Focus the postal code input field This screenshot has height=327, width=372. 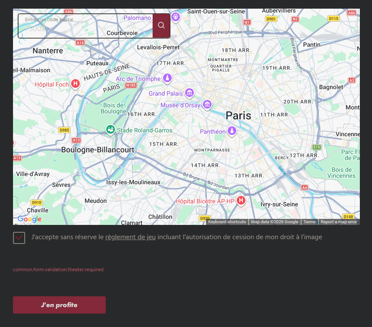85,26
